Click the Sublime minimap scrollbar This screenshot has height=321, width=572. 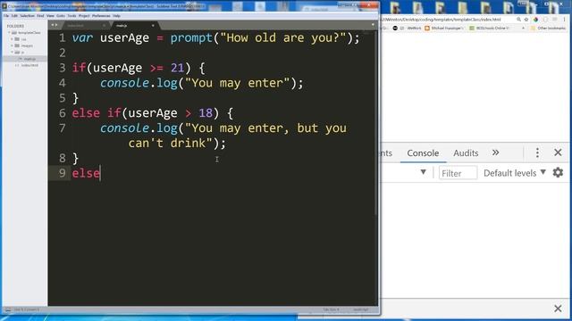point(375,124)
